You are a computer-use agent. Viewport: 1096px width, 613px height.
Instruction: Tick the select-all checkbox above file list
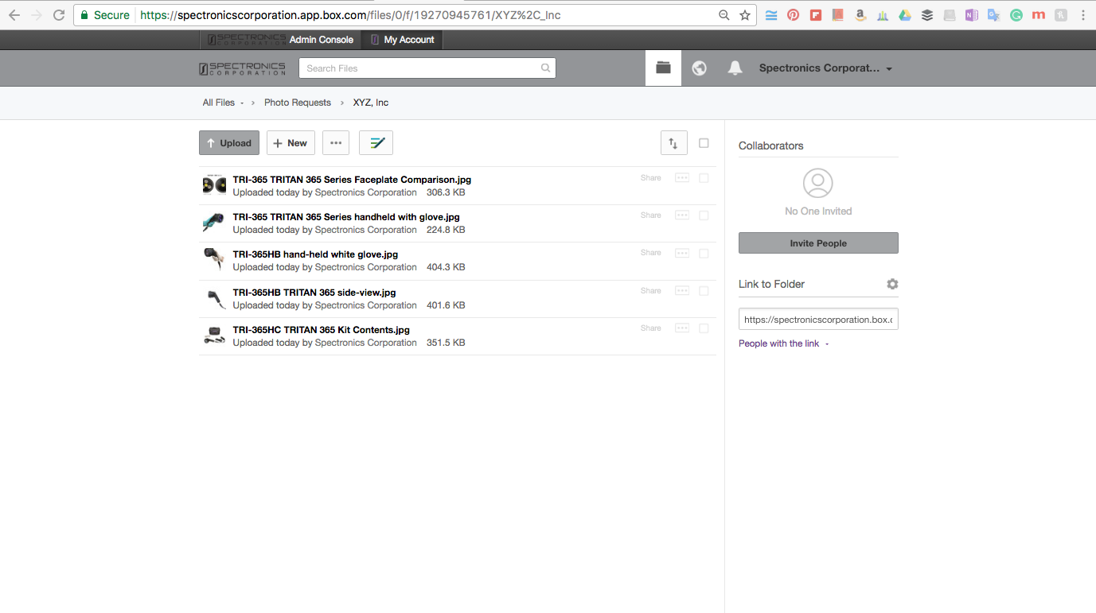click(x=704, y=143)
